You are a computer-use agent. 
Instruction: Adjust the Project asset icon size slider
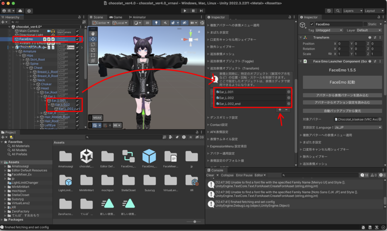point(194,222)
